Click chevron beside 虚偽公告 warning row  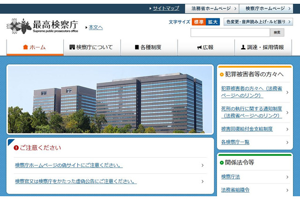tap(202, 181)
